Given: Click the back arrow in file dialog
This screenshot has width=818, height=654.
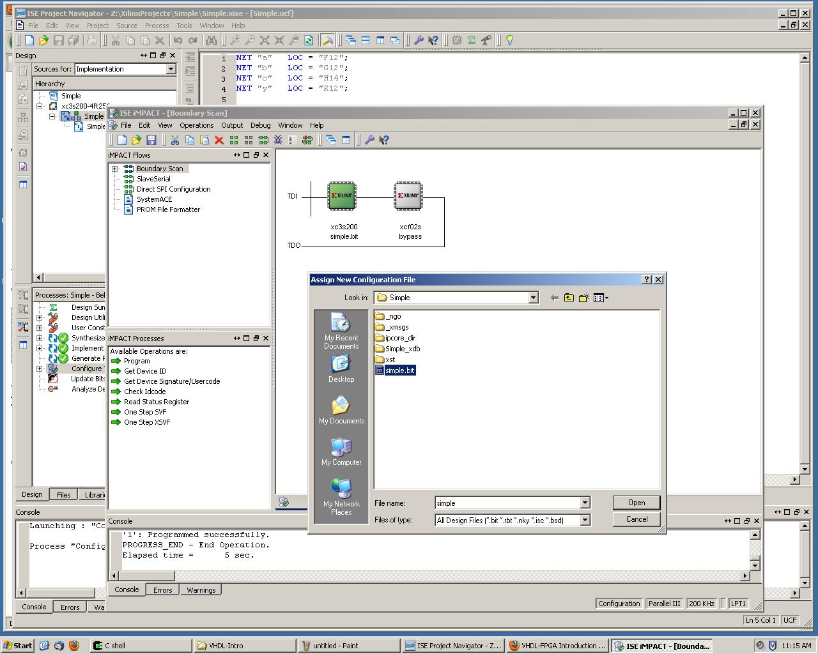Looking at the screenshot, I should (x=554, y=298).
